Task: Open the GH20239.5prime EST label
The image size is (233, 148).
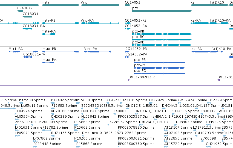Action: pos(65,117)
